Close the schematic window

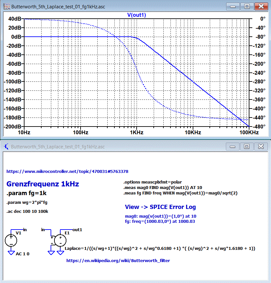[x=261, y=146]
